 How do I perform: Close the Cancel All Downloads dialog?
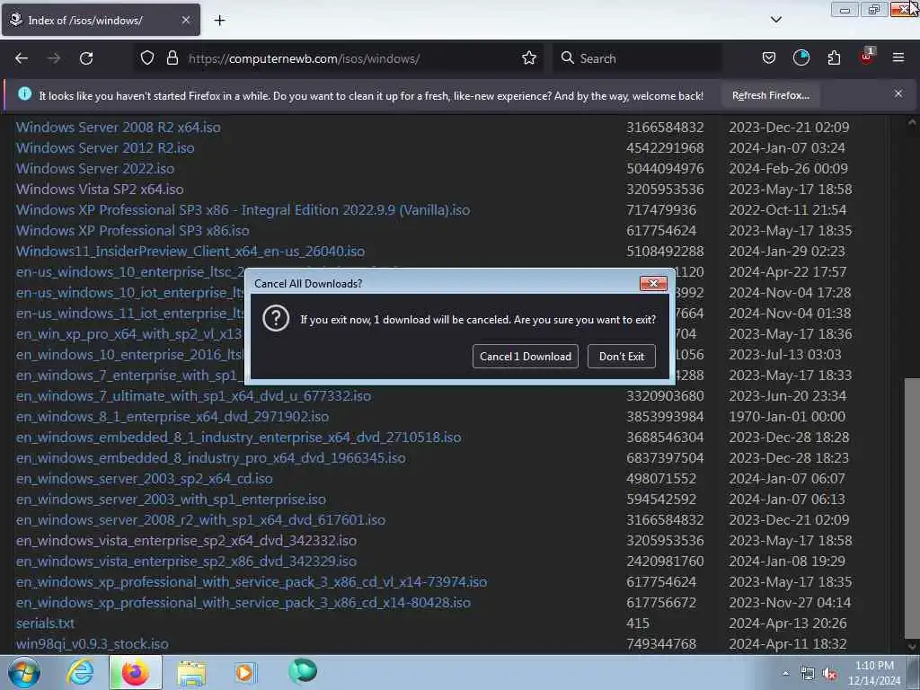[x=653, y=283]
